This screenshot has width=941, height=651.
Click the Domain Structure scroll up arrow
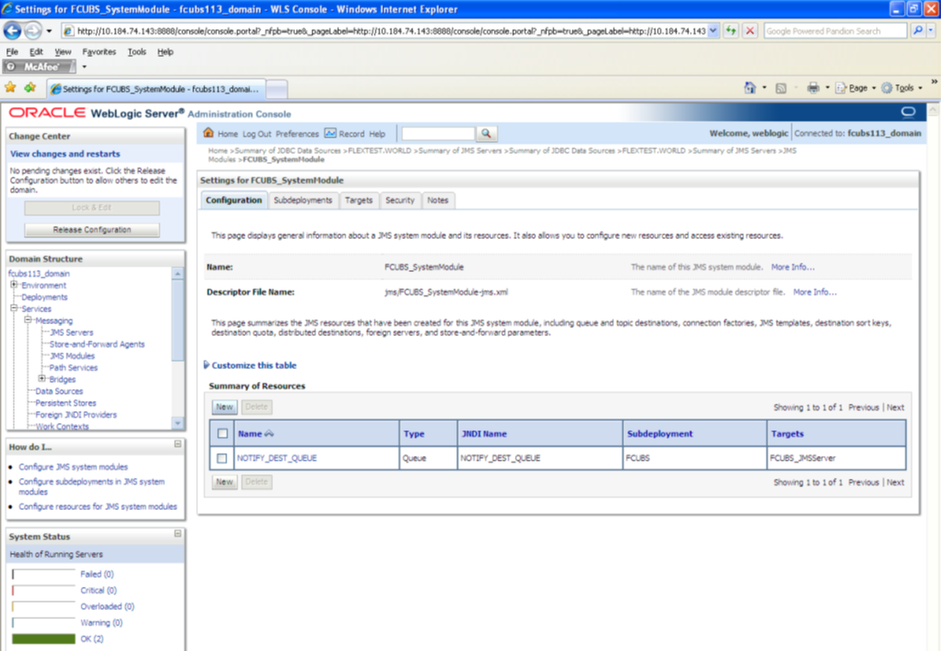tap(178, 274)
